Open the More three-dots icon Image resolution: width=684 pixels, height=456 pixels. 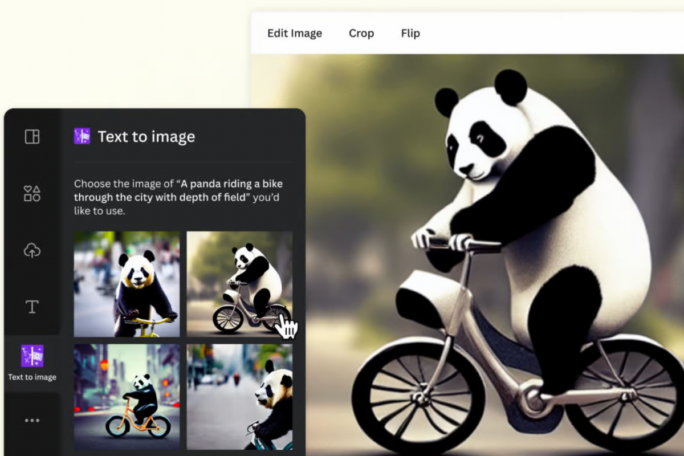click(x=32, y=421)
